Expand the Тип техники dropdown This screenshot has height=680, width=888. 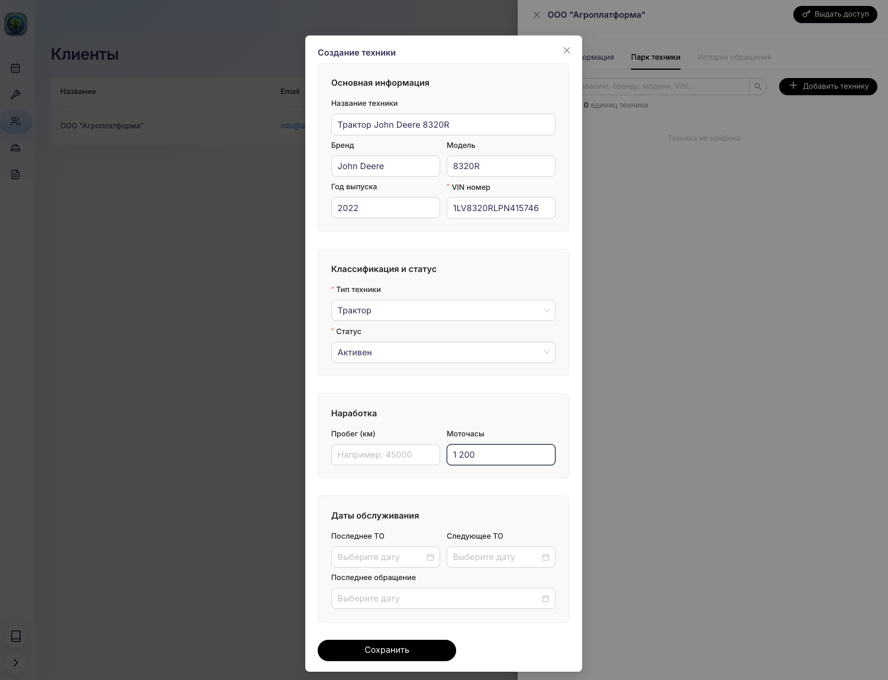point(443,310)
